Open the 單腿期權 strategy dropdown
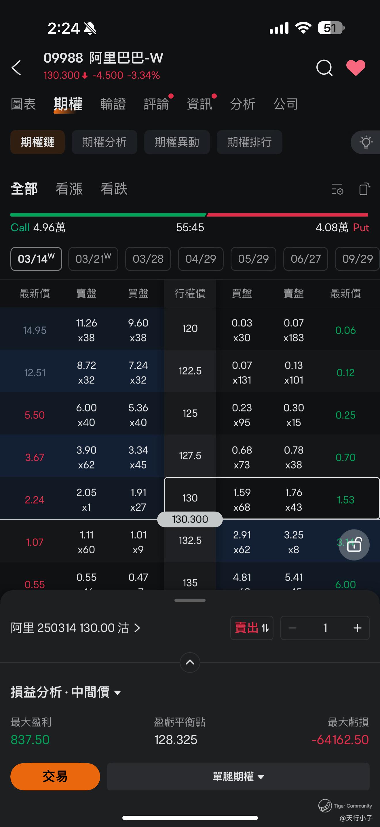380x827 pixels. pyautogui.click(x=238, y=777)
